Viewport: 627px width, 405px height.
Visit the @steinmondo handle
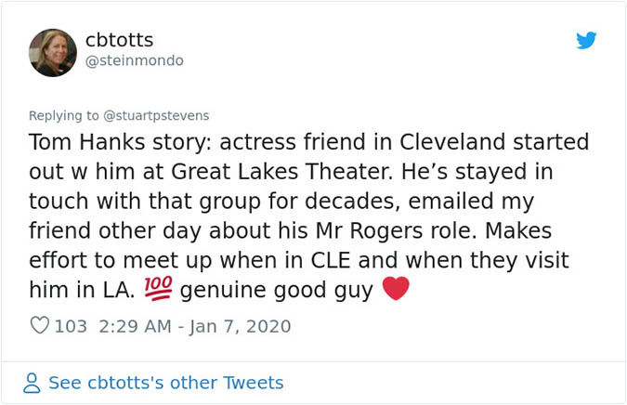point(135,60)
